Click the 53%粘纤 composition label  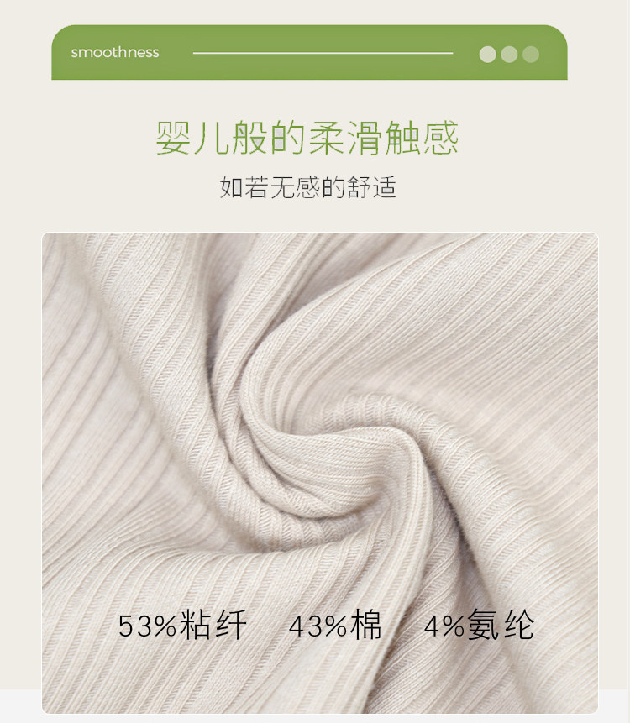tap(182, 626)
